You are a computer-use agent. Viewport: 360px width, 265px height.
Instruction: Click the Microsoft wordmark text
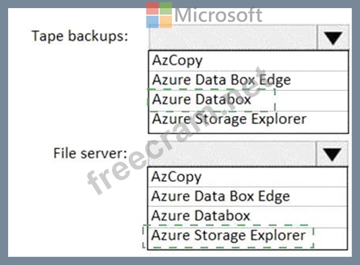pos(218,16)
